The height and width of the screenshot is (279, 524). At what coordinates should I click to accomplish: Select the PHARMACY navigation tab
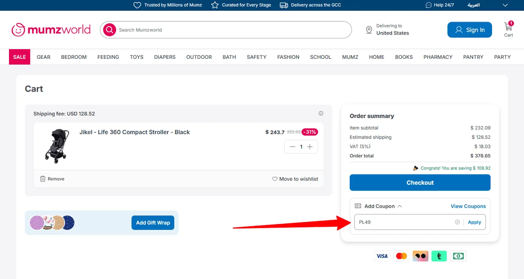[x=438, y=57]
